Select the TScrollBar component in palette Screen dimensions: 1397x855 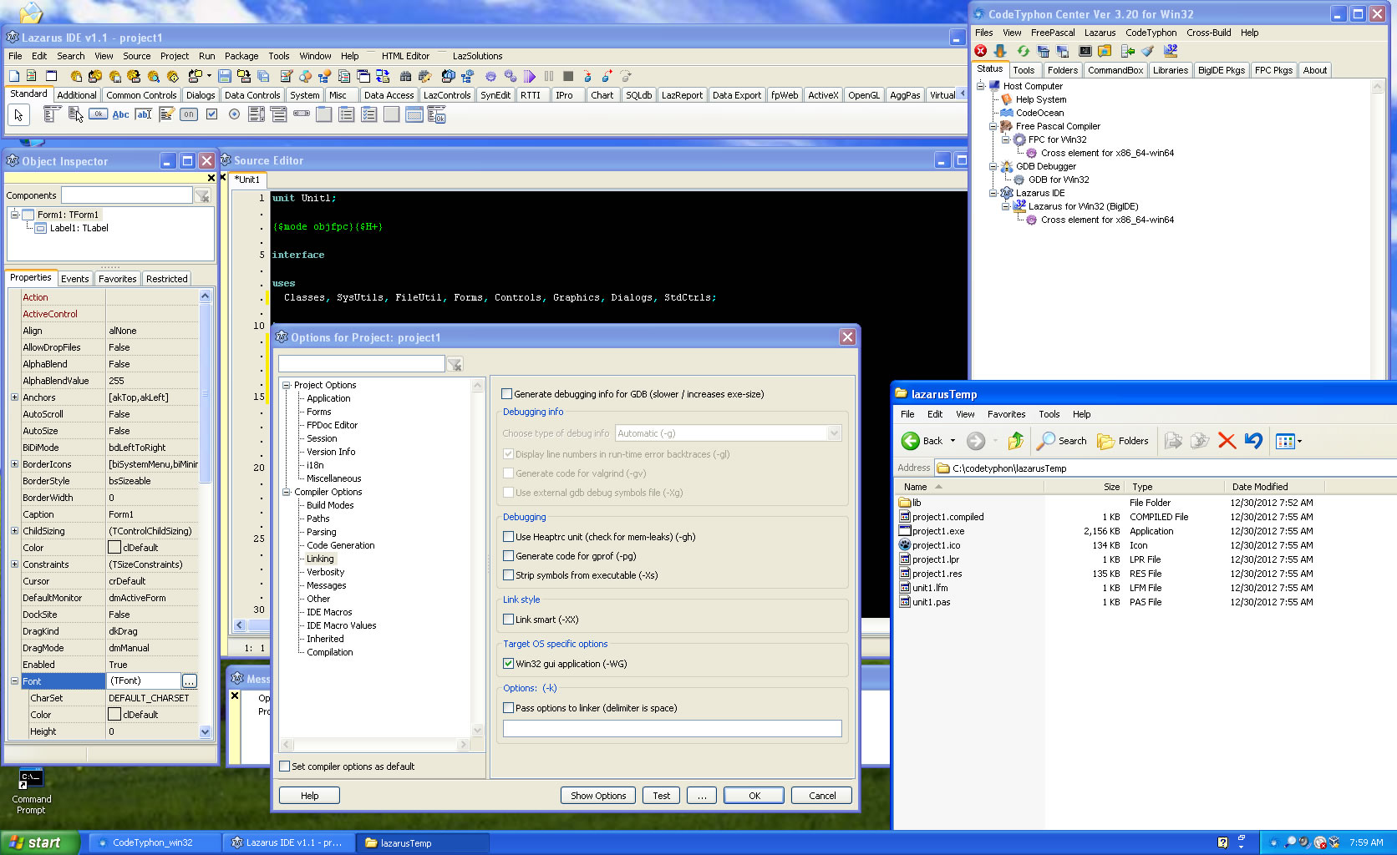coord(302,114)
